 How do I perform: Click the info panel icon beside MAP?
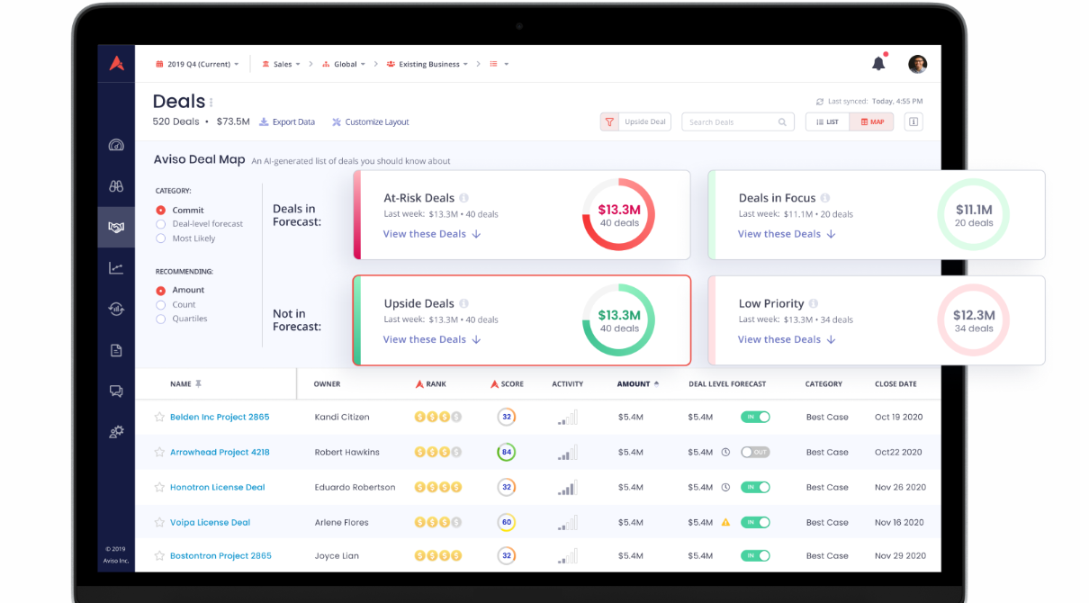point(913,121)
